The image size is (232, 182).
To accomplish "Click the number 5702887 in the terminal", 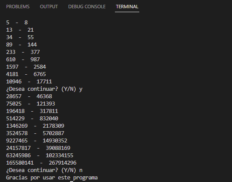I will pos(54,133).
